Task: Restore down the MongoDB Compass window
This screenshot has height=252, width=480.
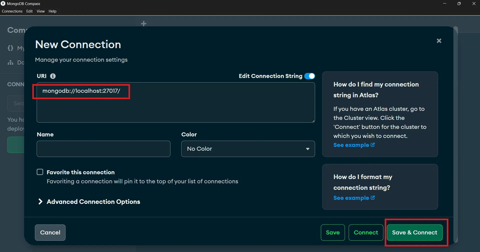Action: [459, 4]
